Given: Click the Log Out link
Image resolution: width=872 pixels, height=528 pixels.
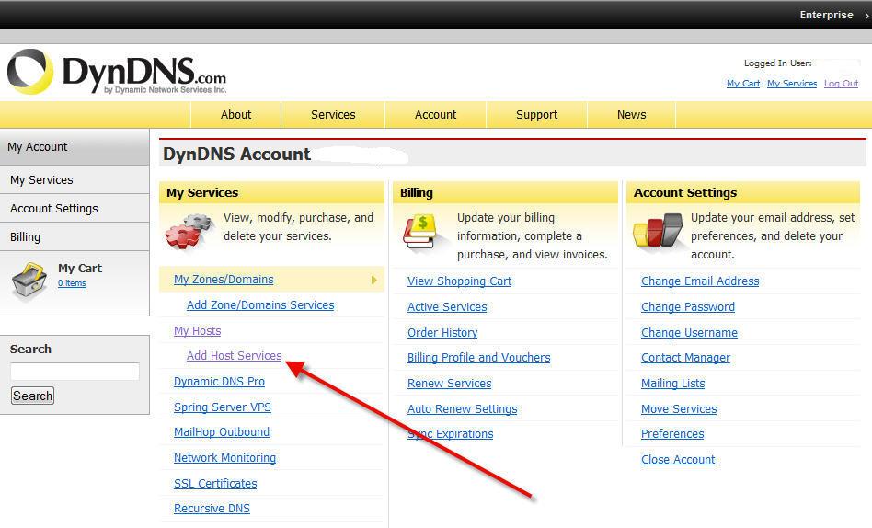Looking at the screenshot, I should tap(841, 84).
